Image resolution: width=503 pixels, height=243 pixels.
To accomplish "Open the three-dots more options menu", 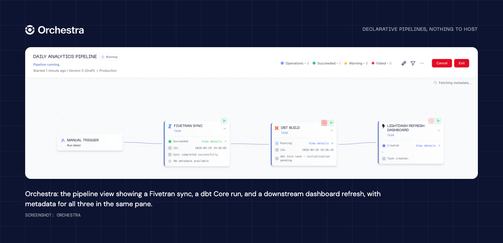I will coord(422,63).
